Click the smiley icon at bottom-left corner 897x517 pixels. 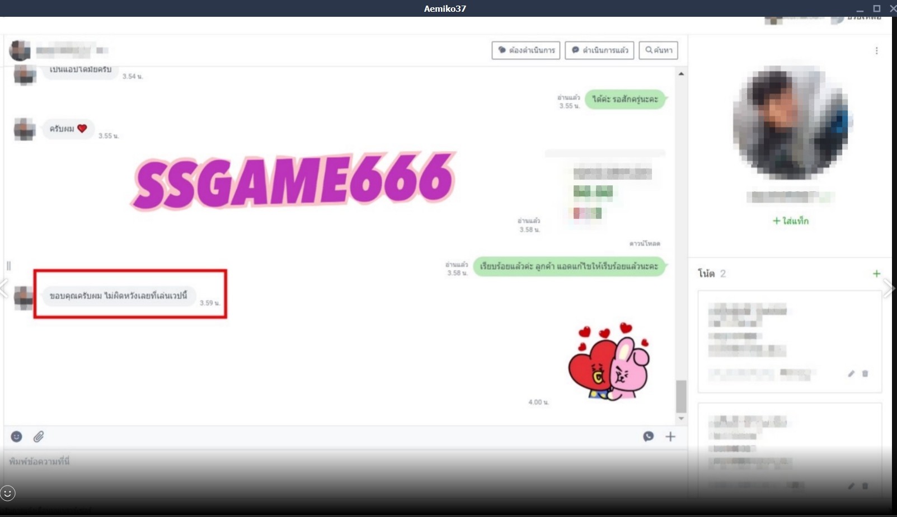(x=8, y=493)
